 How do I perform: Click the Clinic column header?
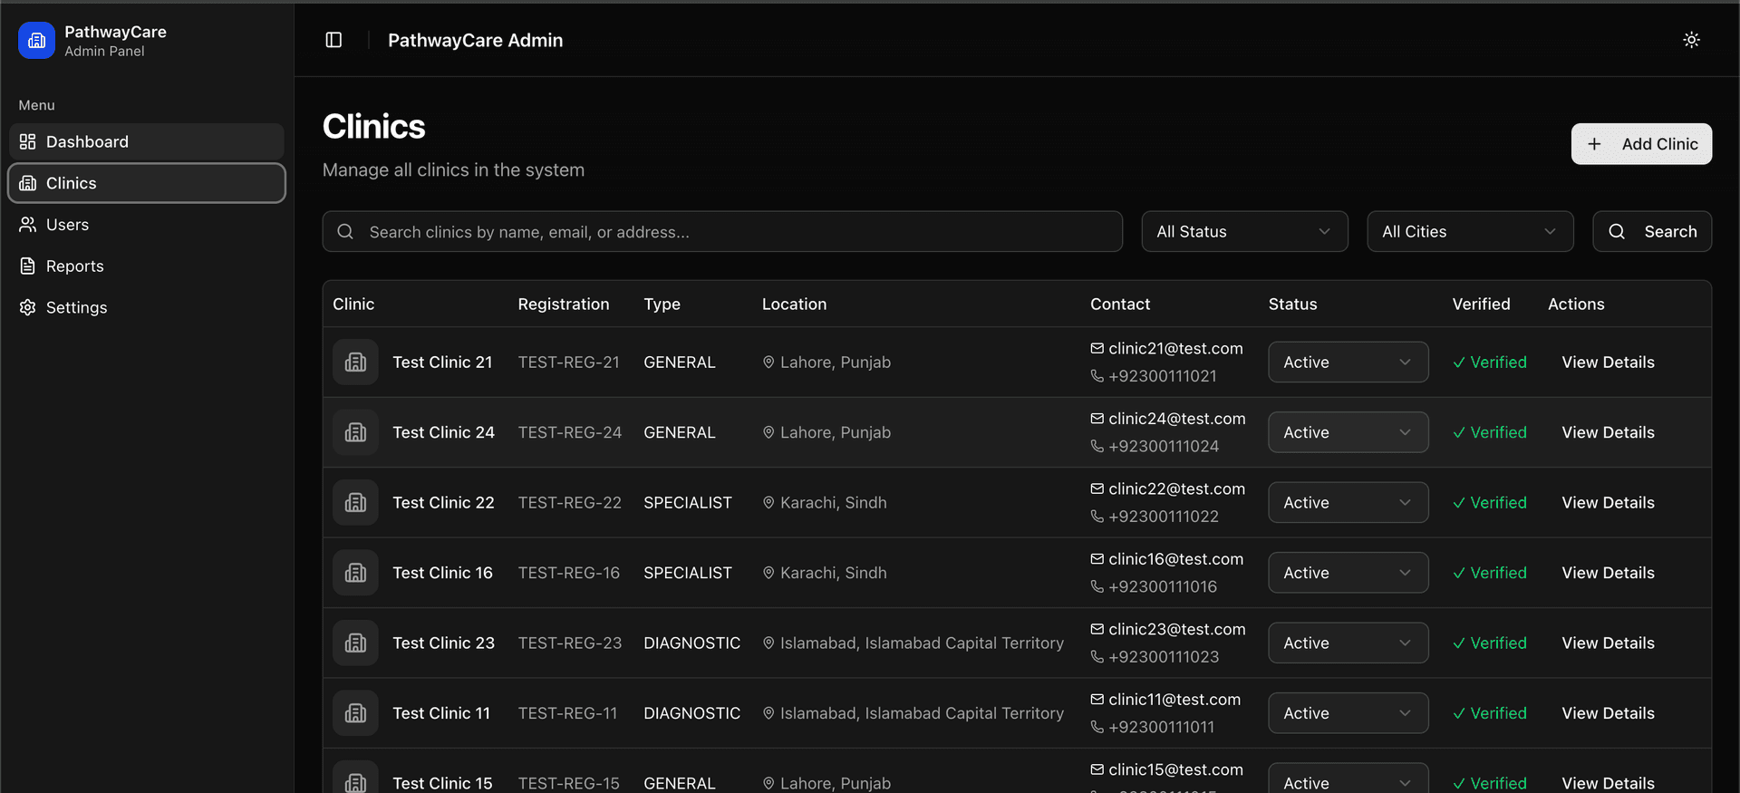353,305
